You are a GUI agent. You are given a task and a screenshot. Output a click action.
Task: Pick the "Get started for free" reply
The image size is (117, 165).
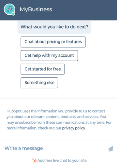coord(43,69)
